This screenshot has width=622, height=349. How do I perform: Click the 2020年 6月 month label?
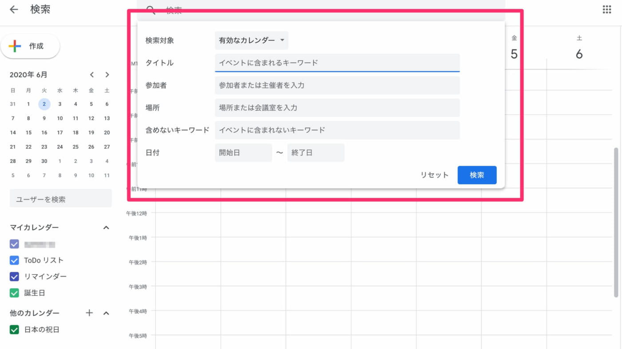click(x=28, y=75)
